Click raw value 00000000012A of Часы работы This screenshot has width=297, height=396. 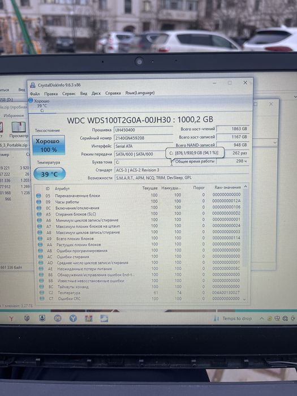click(x=226, y=201)
